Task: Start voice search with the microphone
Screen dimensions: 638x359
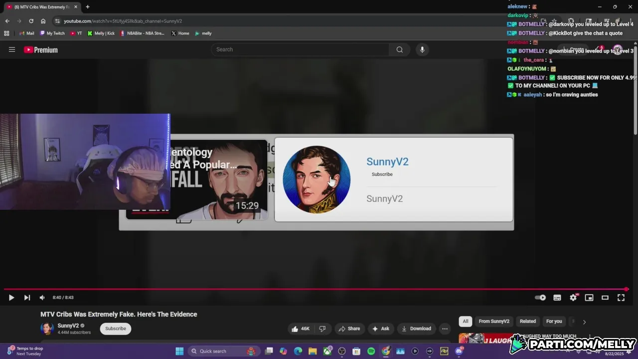Action: (x=422, y=49)
